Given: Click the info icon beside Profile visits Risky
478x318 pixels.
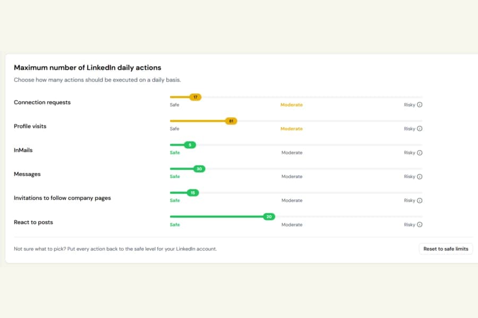Looking at the screenshot, I should [420, 129].
